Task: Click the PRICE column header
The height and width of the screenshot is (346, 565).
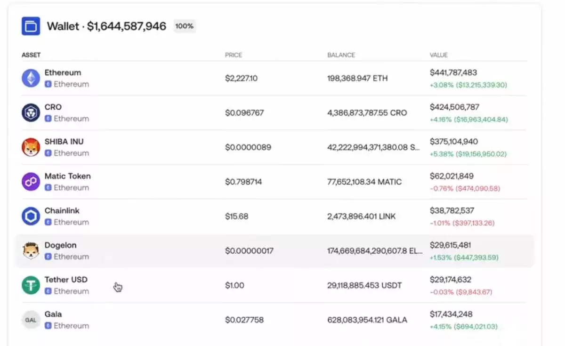Action: pos(234,55)
